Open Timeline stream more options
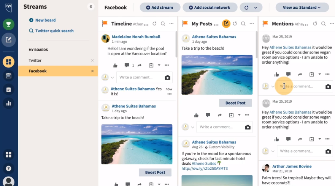335x186 pixels. 171,23
